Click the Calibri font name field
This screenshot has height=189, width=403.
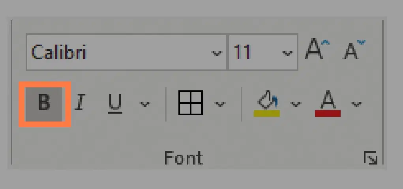[126, 52]
